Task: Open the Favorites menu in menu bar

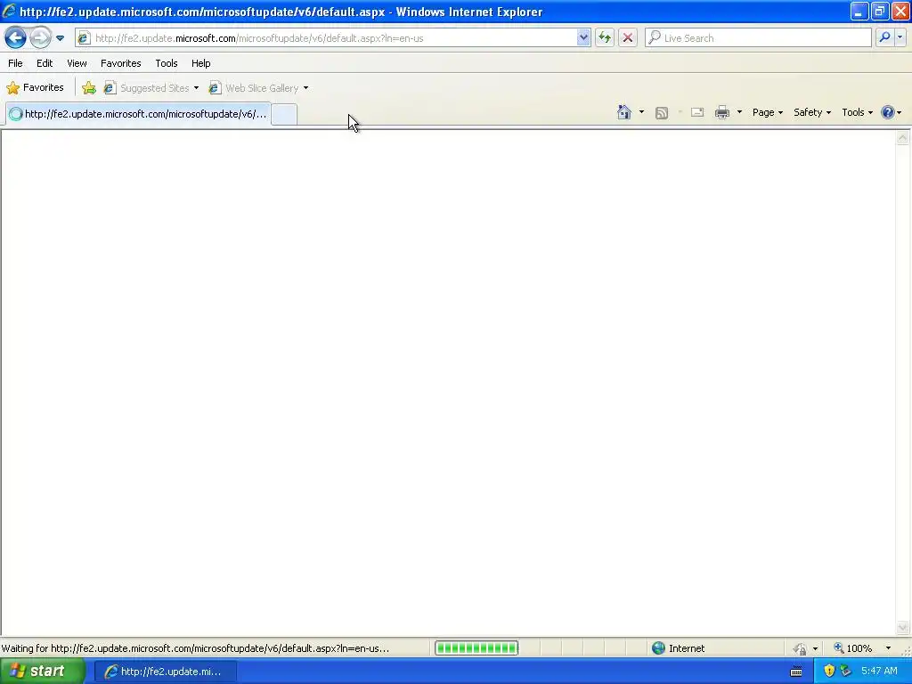Action: [120, 63]
